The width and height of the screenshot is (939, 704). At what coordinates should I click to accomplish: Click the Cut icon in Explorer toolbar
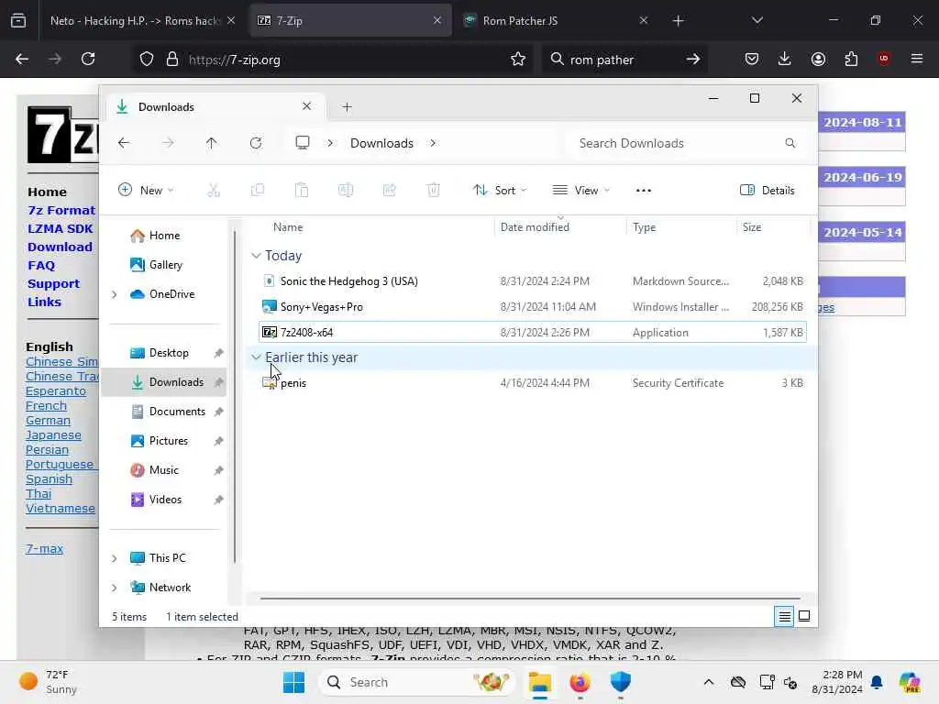(x=213, y=191)
